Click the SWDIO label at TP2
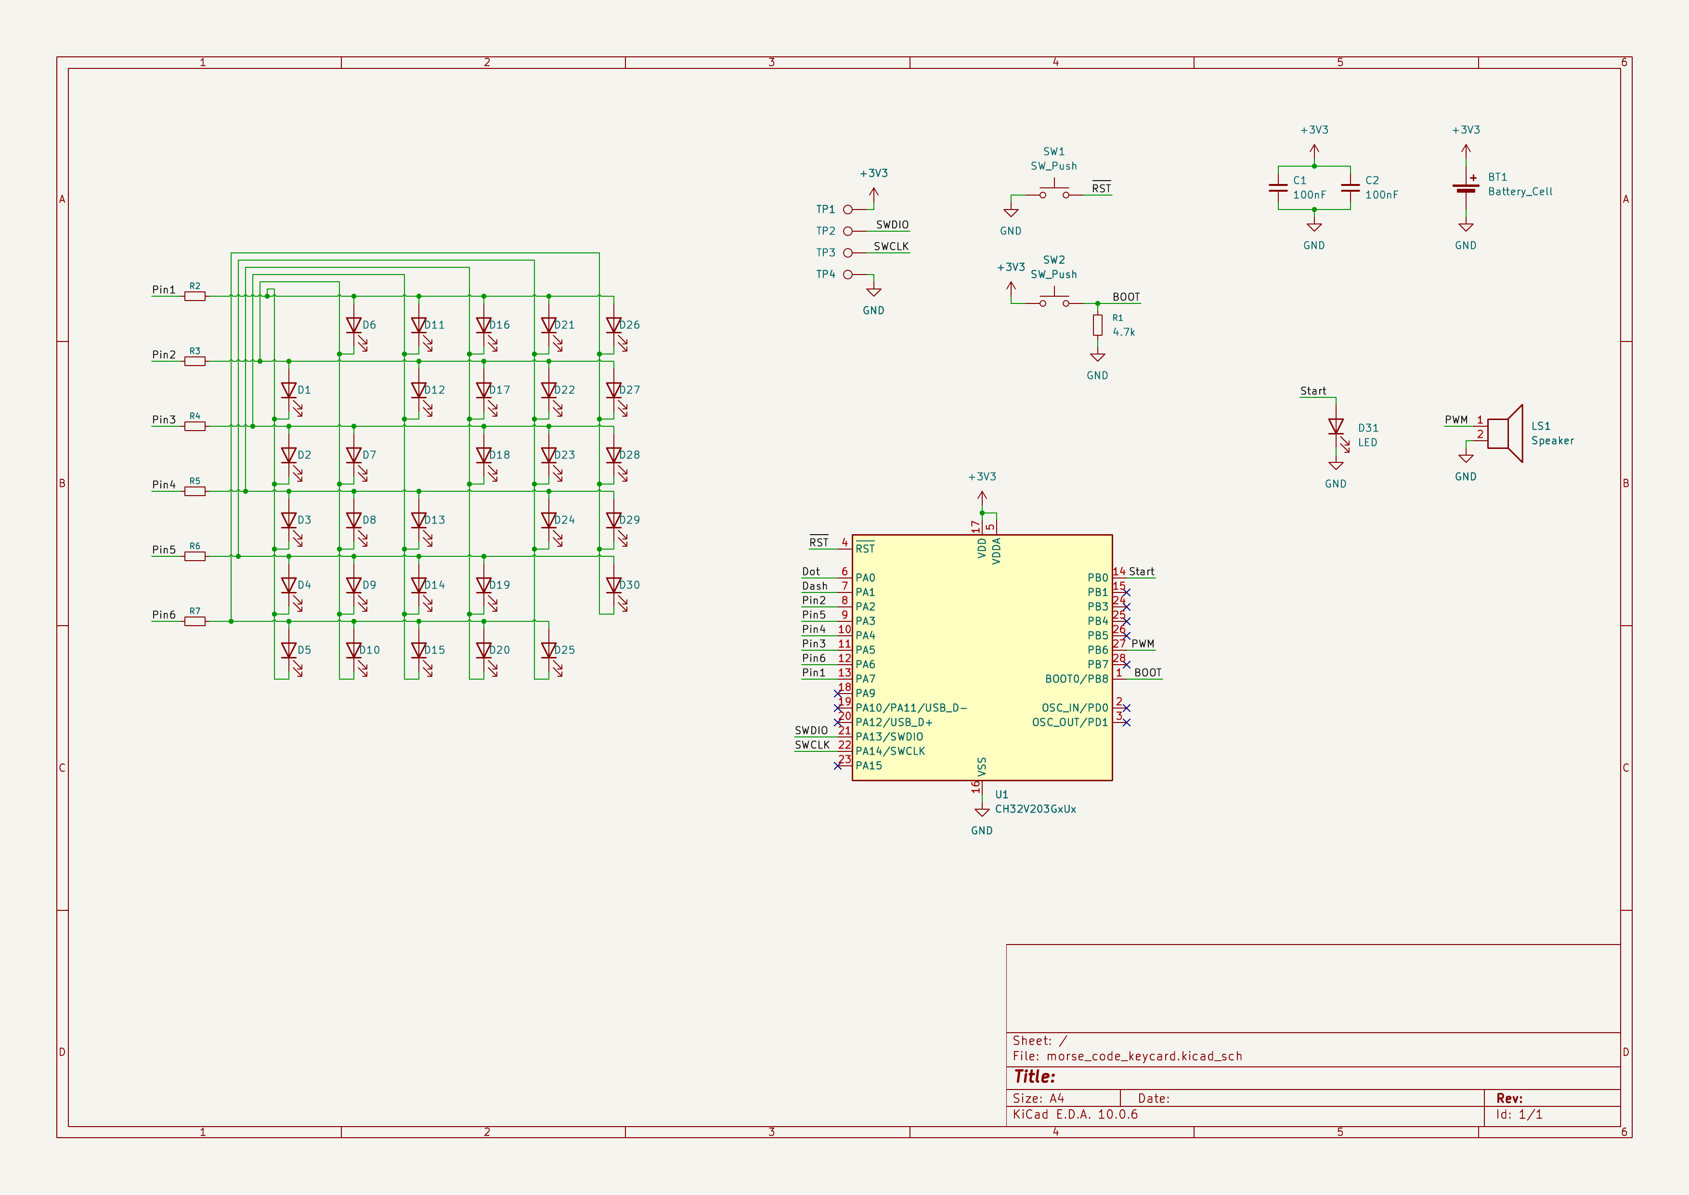 pos(892,225)
